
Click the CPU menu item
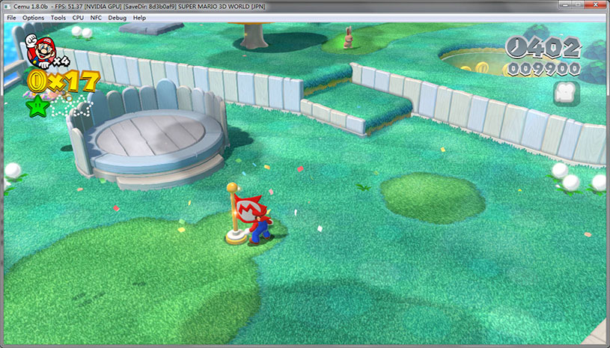click(x=78, y=17)
